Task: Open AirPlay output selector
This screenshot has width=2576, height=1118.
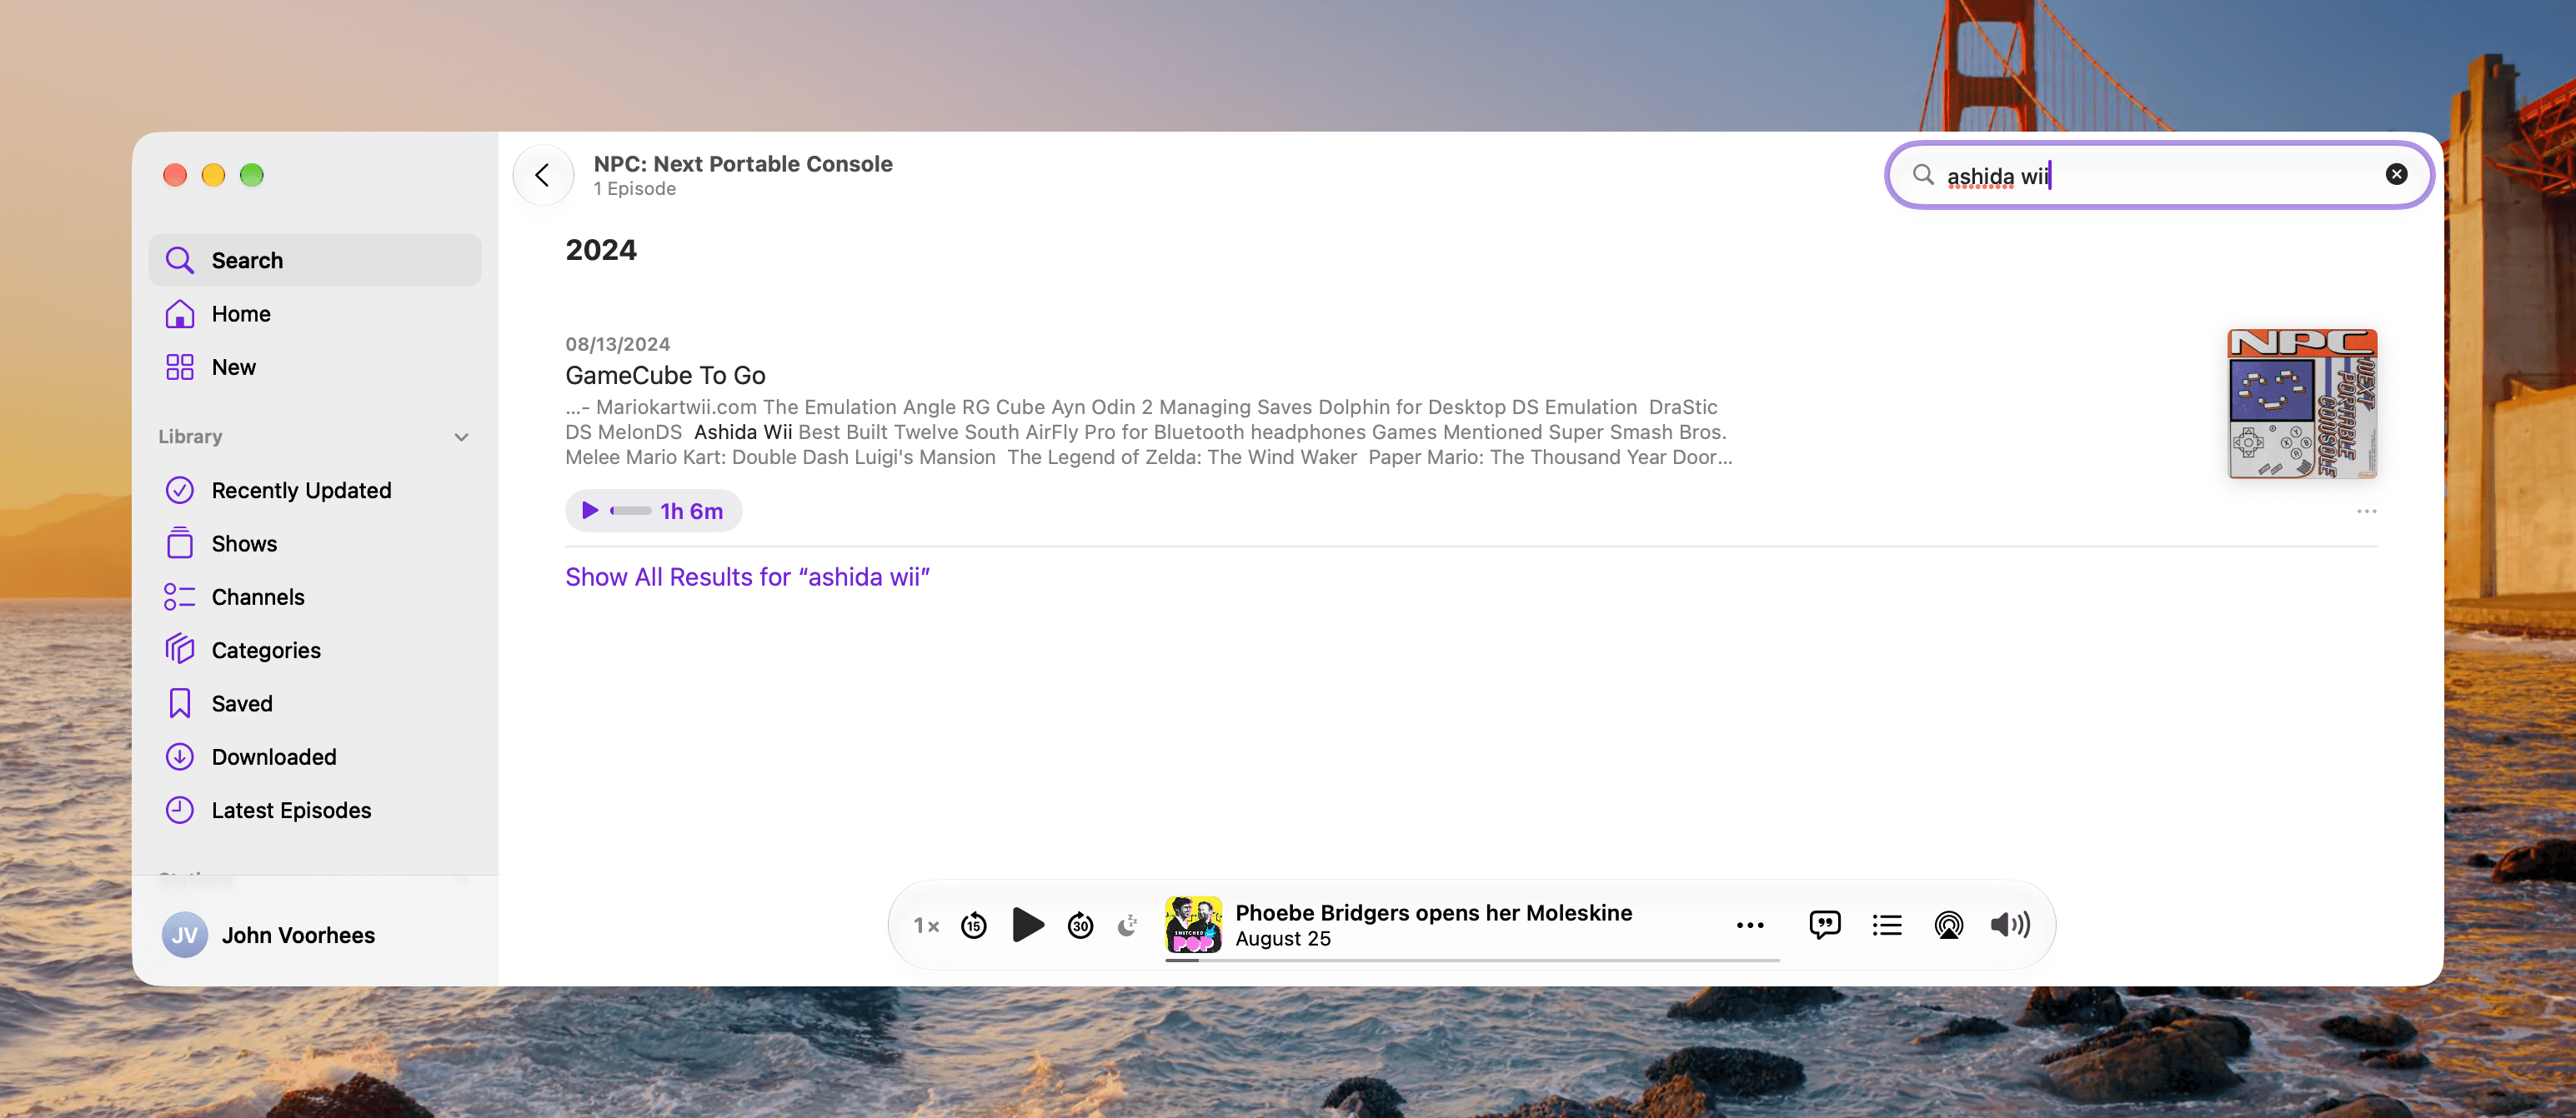Action: [x=1948, y=926]
